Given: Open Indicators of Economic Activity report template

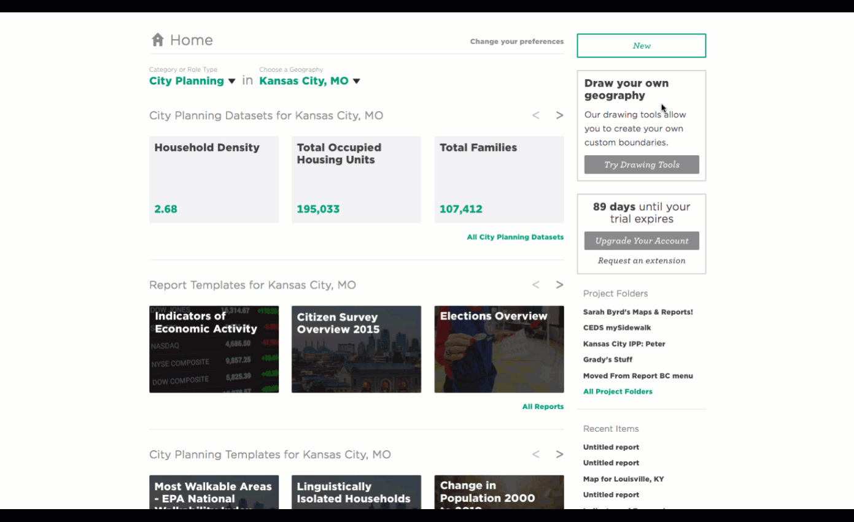Looking at the screenshot, I should [x=214, y=349].
